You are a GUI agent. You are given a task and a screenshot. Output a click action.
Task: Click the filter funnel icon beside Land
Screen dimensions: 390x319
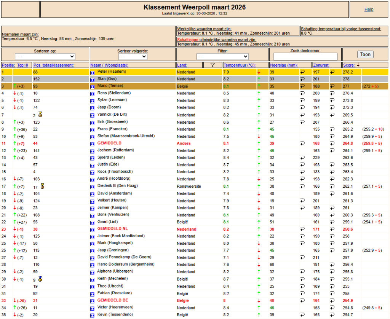213,65
